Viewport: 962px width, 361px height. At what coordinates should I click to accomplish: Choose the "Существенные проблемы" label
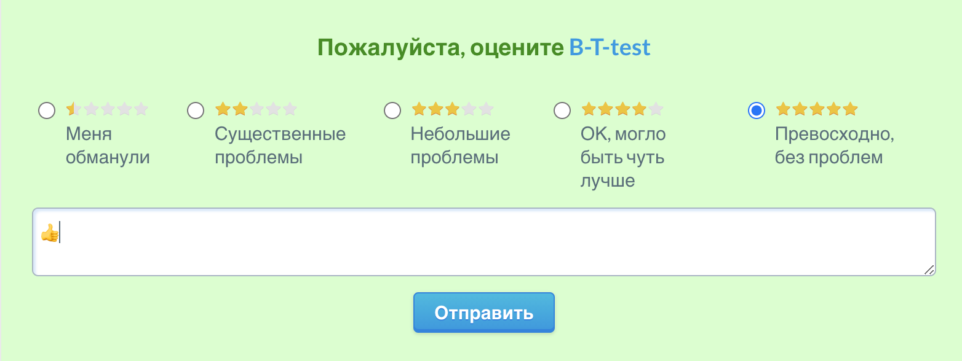(x=280, y=146)
